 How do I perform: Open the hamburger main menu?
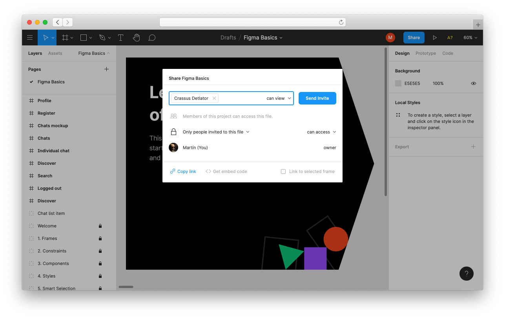point(30,38)
